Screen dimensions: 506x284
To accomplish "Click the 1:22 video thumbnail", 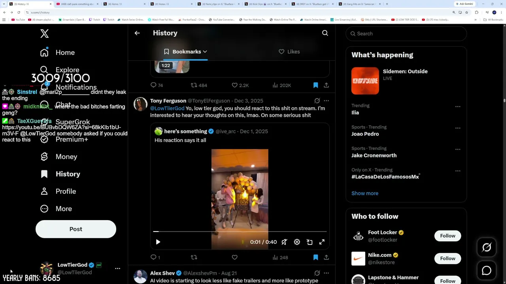I will coord(172,67).
